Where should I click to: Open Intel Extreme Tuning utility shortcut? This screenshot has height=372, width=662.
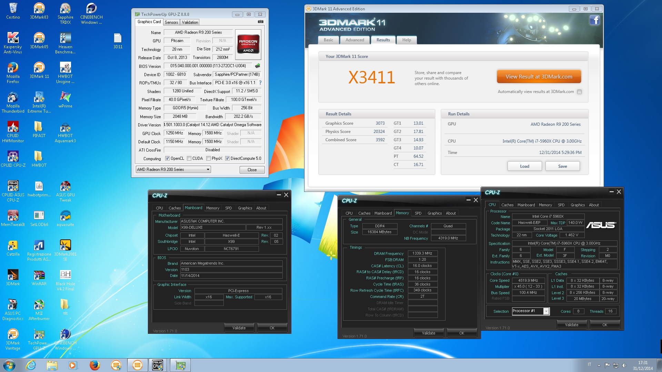coord(39,102)
